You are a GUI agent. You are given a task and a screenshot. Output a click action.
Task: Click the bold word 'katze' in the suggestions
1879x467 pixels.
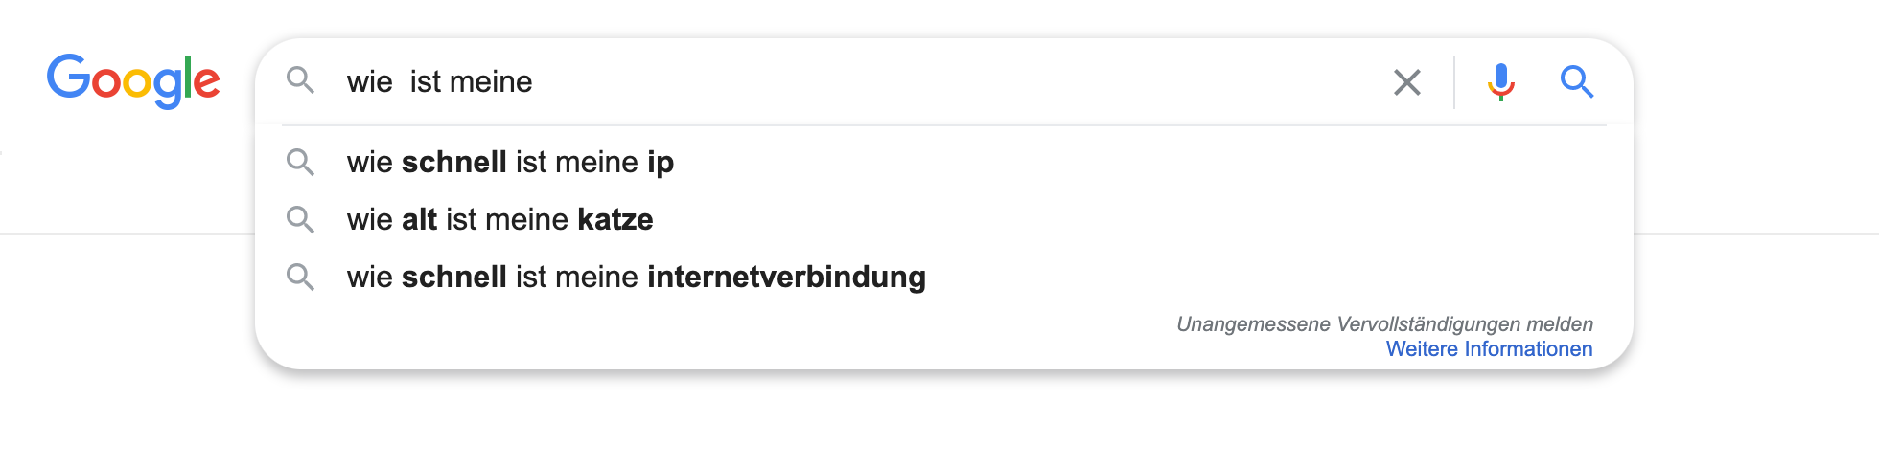point(615,219)
